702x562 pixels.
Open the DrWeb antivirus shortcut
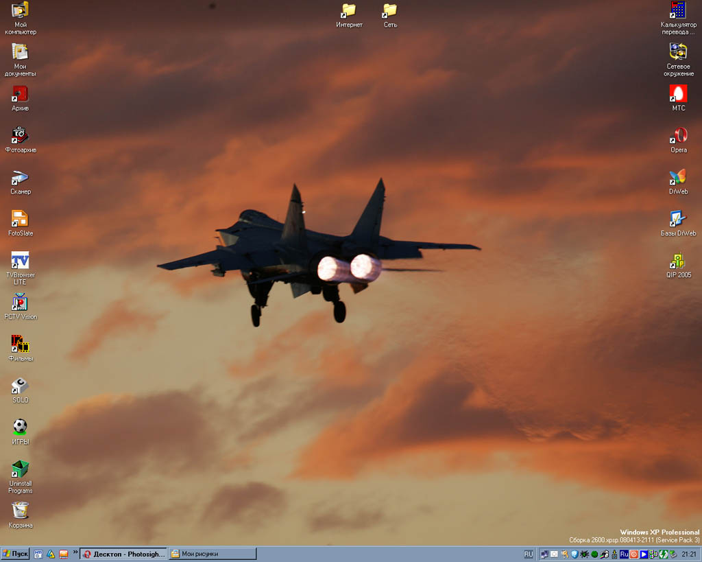[x=678, y=177]
